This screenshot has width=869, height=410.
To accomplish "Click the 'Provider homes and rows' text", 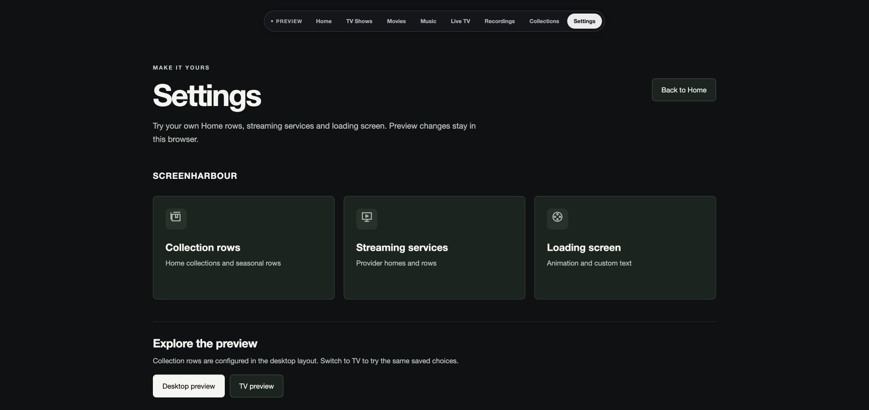I will click(x=396, y=263).
